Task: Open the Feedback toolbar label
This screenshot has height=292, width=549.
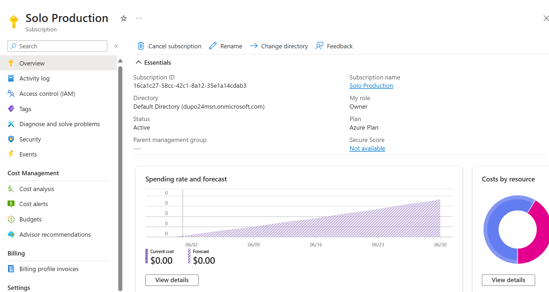Action: click(x=340, y=46)
